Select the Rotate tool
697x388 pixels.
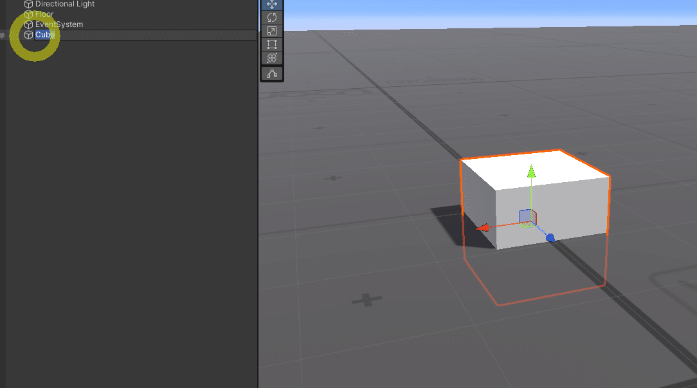point(271,17)
